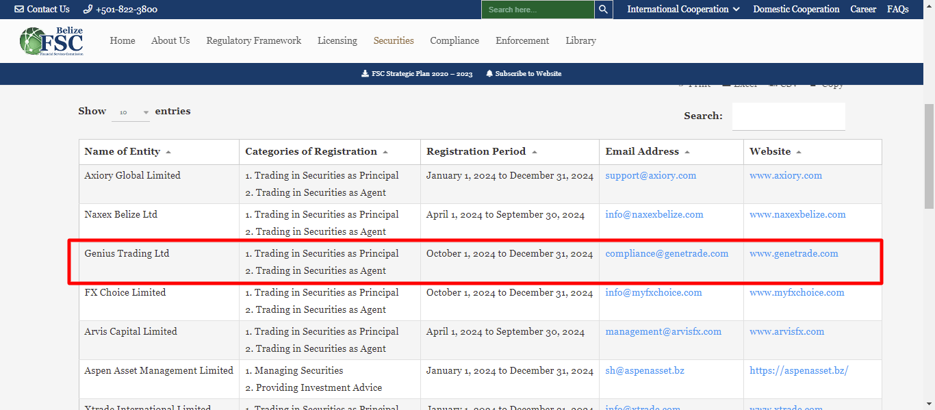Click the support@axiory.com email link

click(650, 176)
